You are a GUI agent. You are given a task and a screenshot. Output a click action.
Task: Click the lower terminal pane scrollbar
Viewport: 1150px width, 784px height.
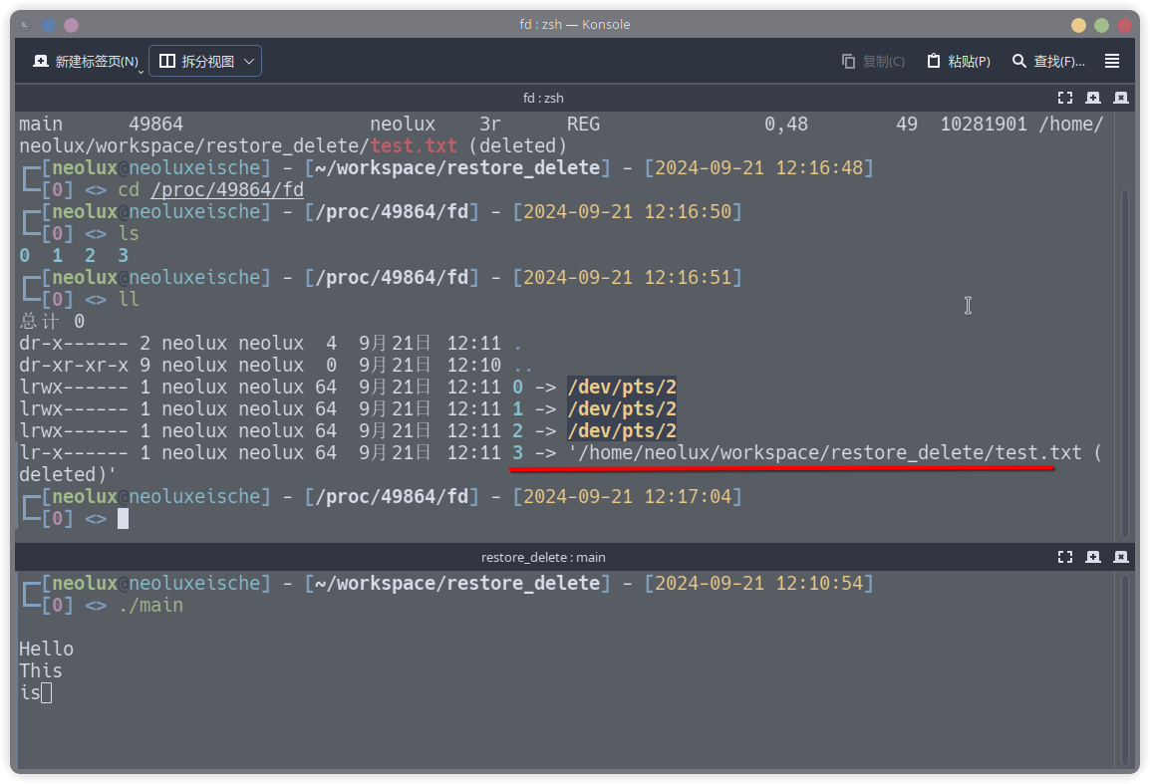1124,668
